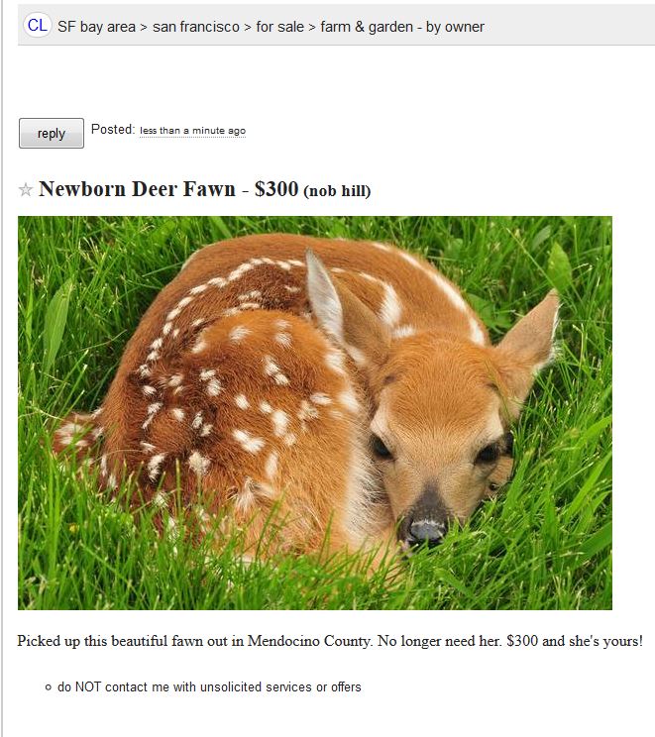This screenshot has height=737, width=655.
Task: Favorite the posting with the star icon
Action: 26,190
